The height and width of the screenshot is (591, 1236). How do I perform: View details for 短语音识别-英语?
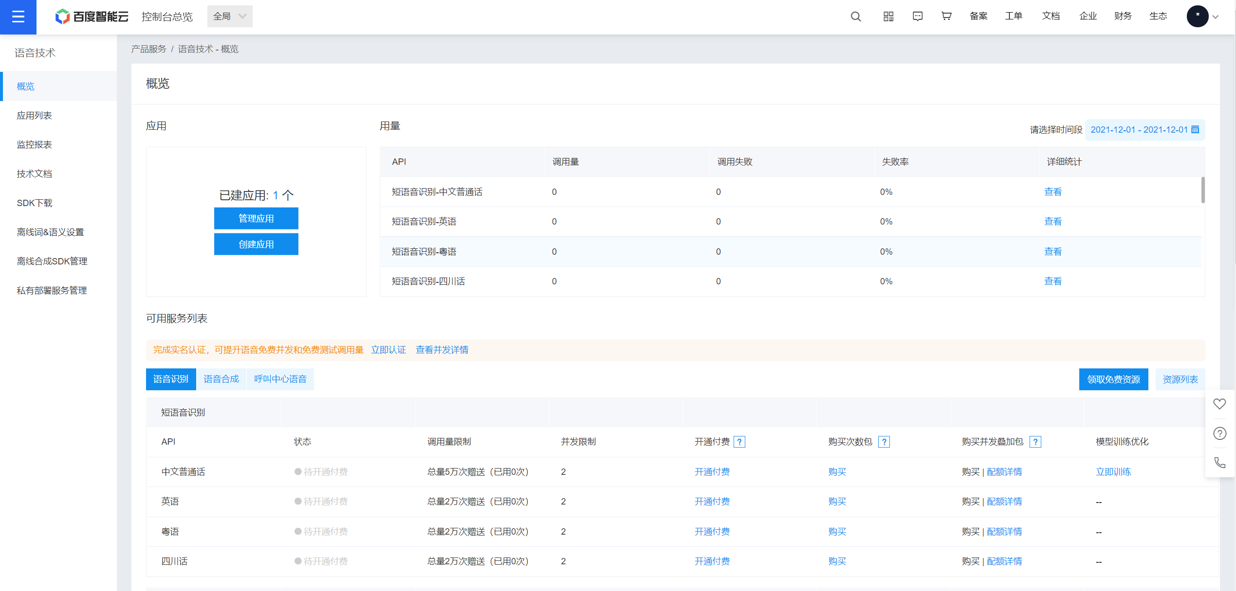click(x=1052, y=222)
